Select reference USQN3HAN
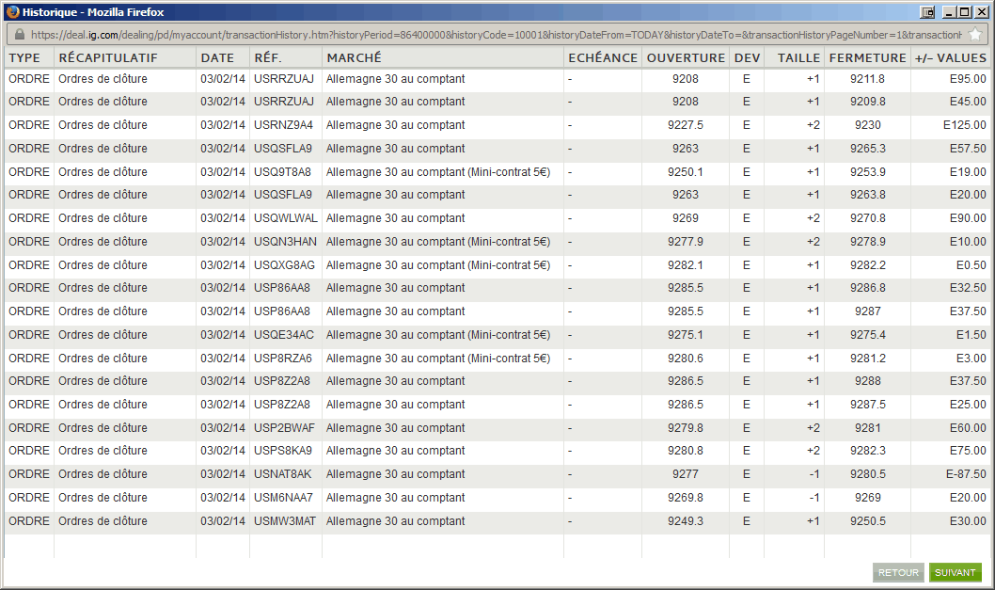Image resolution: width=995 pixels, height=590 pixels. 285,242
